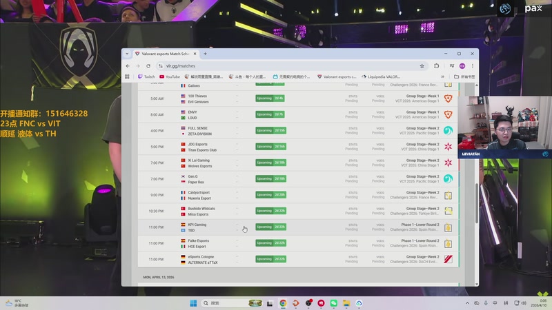
Task: Open the DACH event icon for eSports Cologne match
Action: click(x=448, y=260)
